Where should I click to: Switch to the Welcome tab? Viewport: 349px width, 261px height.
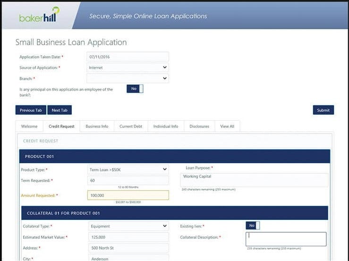29,126
